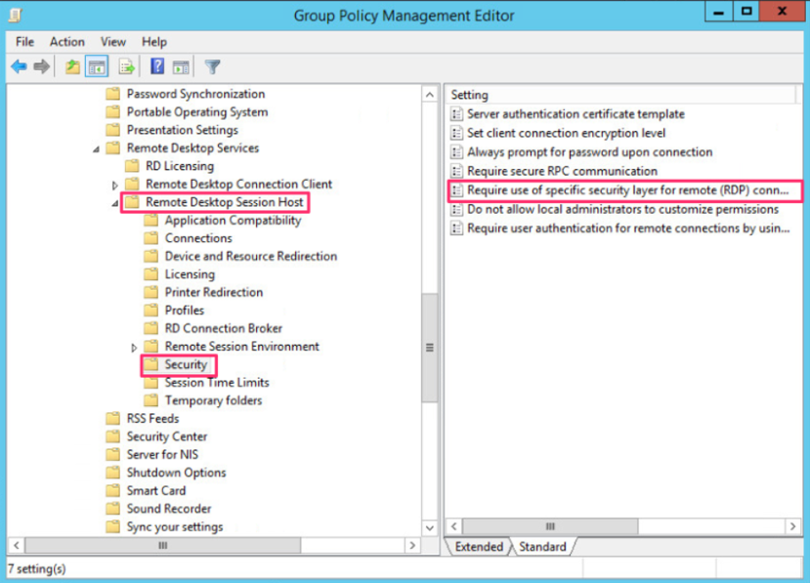This screenshot has width=810, height=583.
Task: Expand the Remote Session Environment node
Action: click(134, 348)
